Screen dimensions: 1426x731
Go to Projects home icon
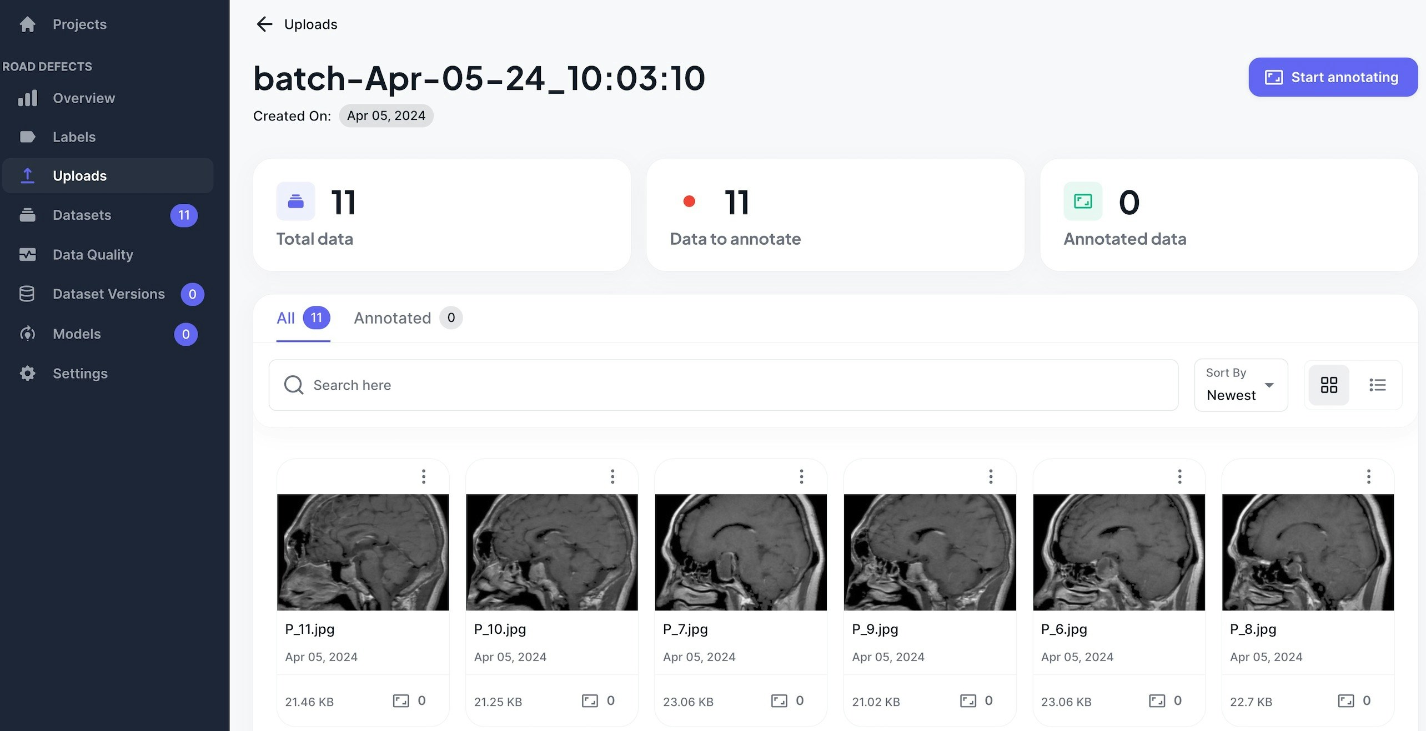tap(27, 24)
